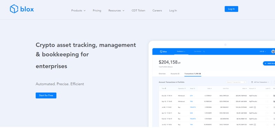
Task: Click the ETH asset link in Dec 20 row
Action: tap(191, 96)
